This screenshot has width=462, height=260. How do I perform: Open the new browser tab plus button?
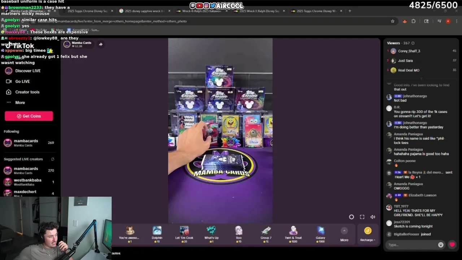349,11
